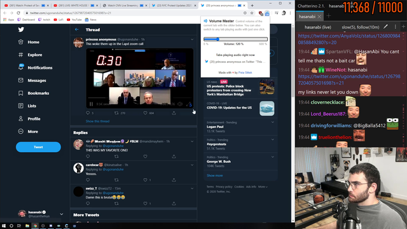Bookmark this page with the star icon
This screenshot has height=229, width=407.
point(252,13)
